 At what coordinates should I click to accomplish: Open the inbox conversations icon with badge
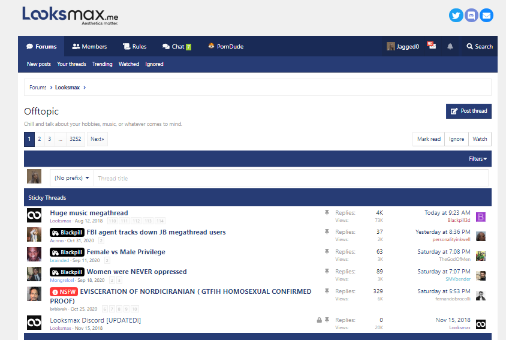(432, 46)
